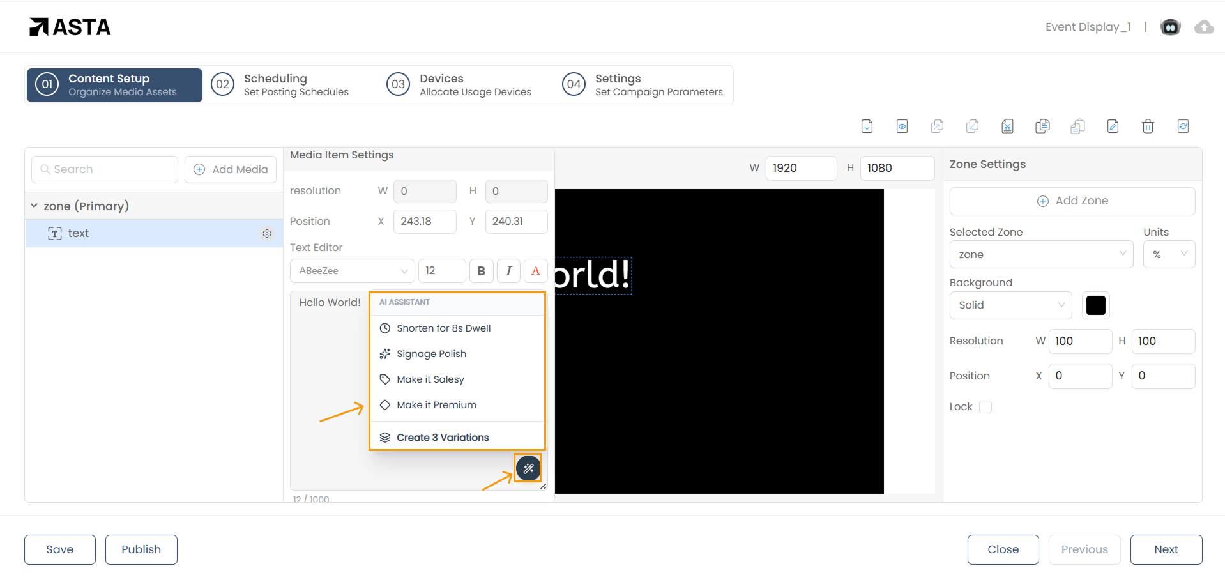This screenshot has height=582, width=1225.
Task: Click the refresh icon in toolbar
Action: 1183,126
